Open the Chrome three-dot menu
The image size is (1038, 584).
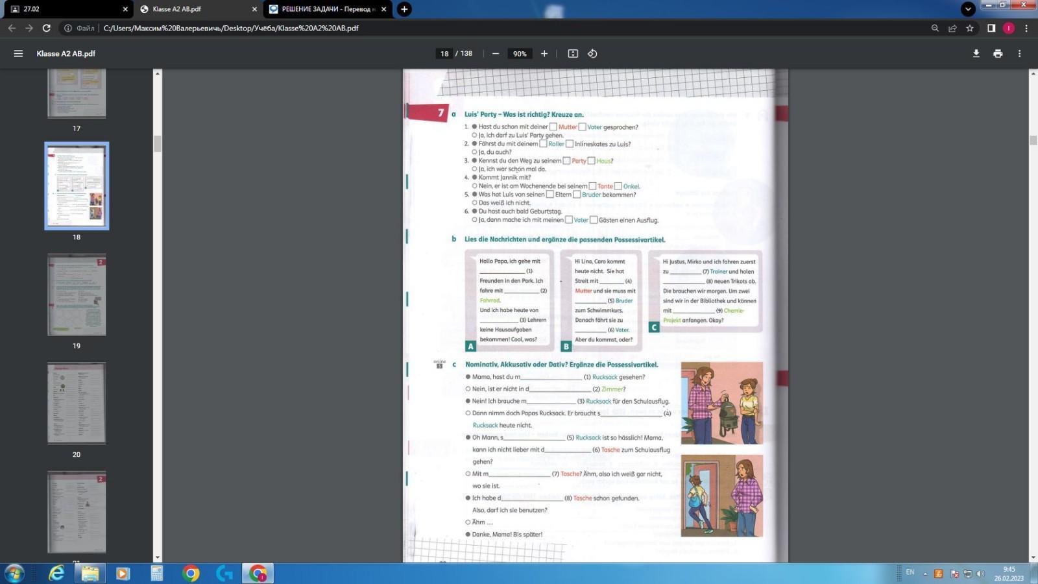(1026, 28)
